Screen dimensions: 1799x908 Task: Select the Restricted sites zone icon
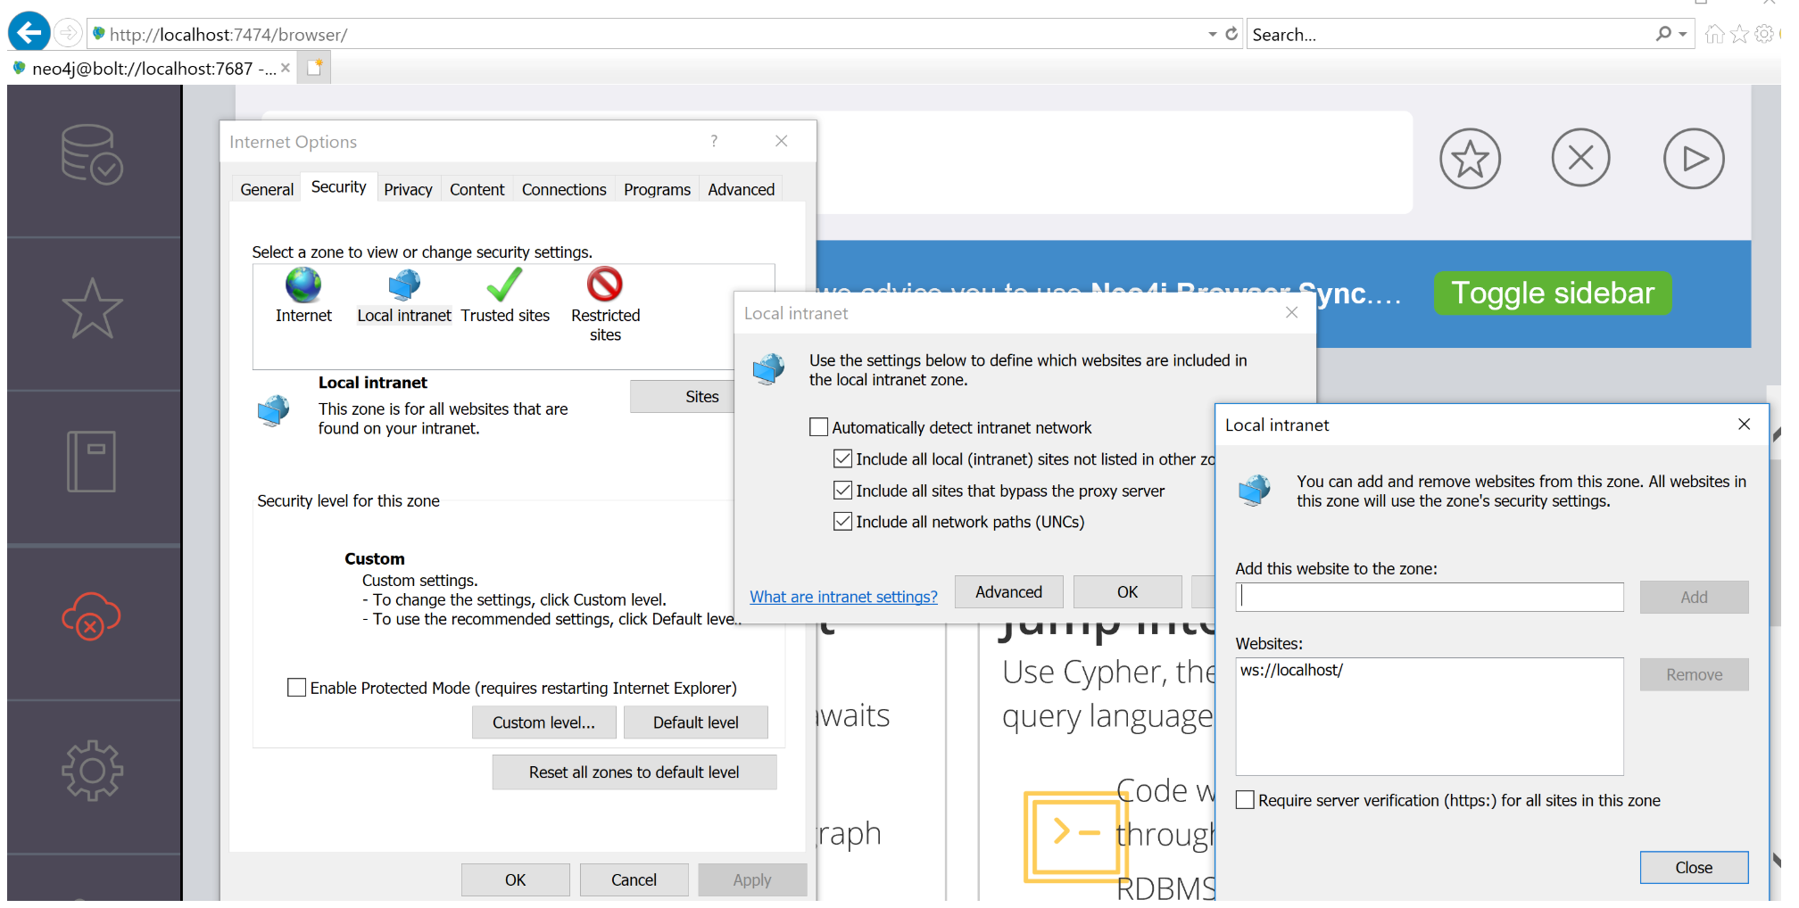pyautogui.click(x=605, y=285)
